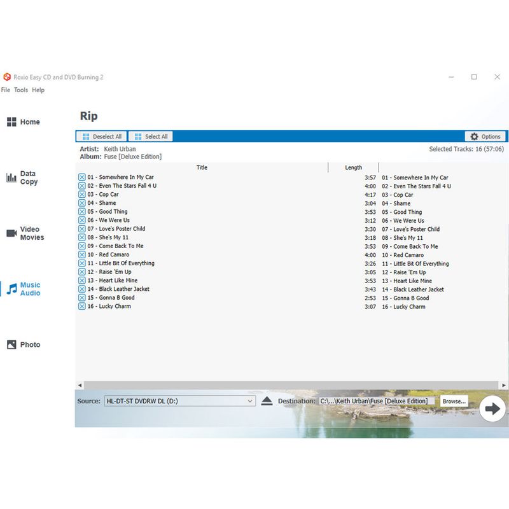Open the Home section grid icon
509x509 pixels.
[x=11, y=122]
